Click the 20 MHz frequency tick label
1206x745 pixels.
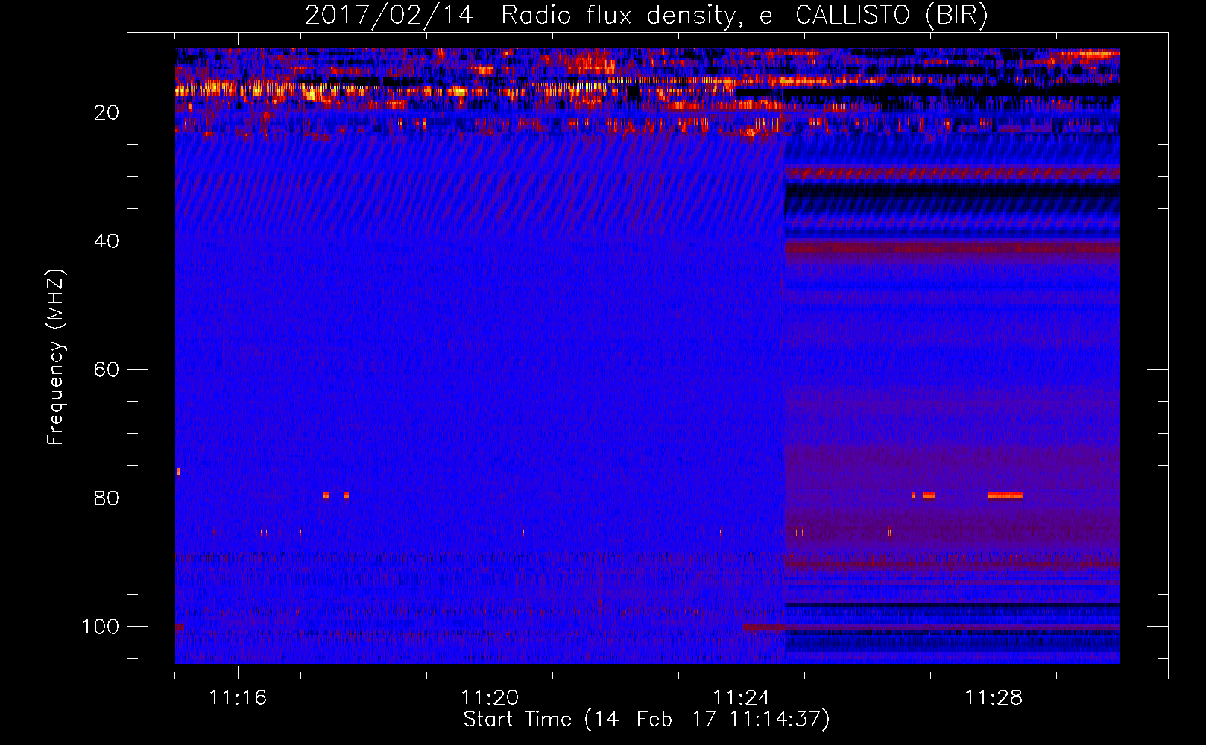(107, 112)
